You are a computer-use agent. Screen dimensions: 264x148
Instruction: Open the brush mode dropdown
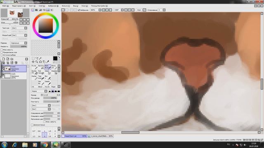tap(46, 91)
